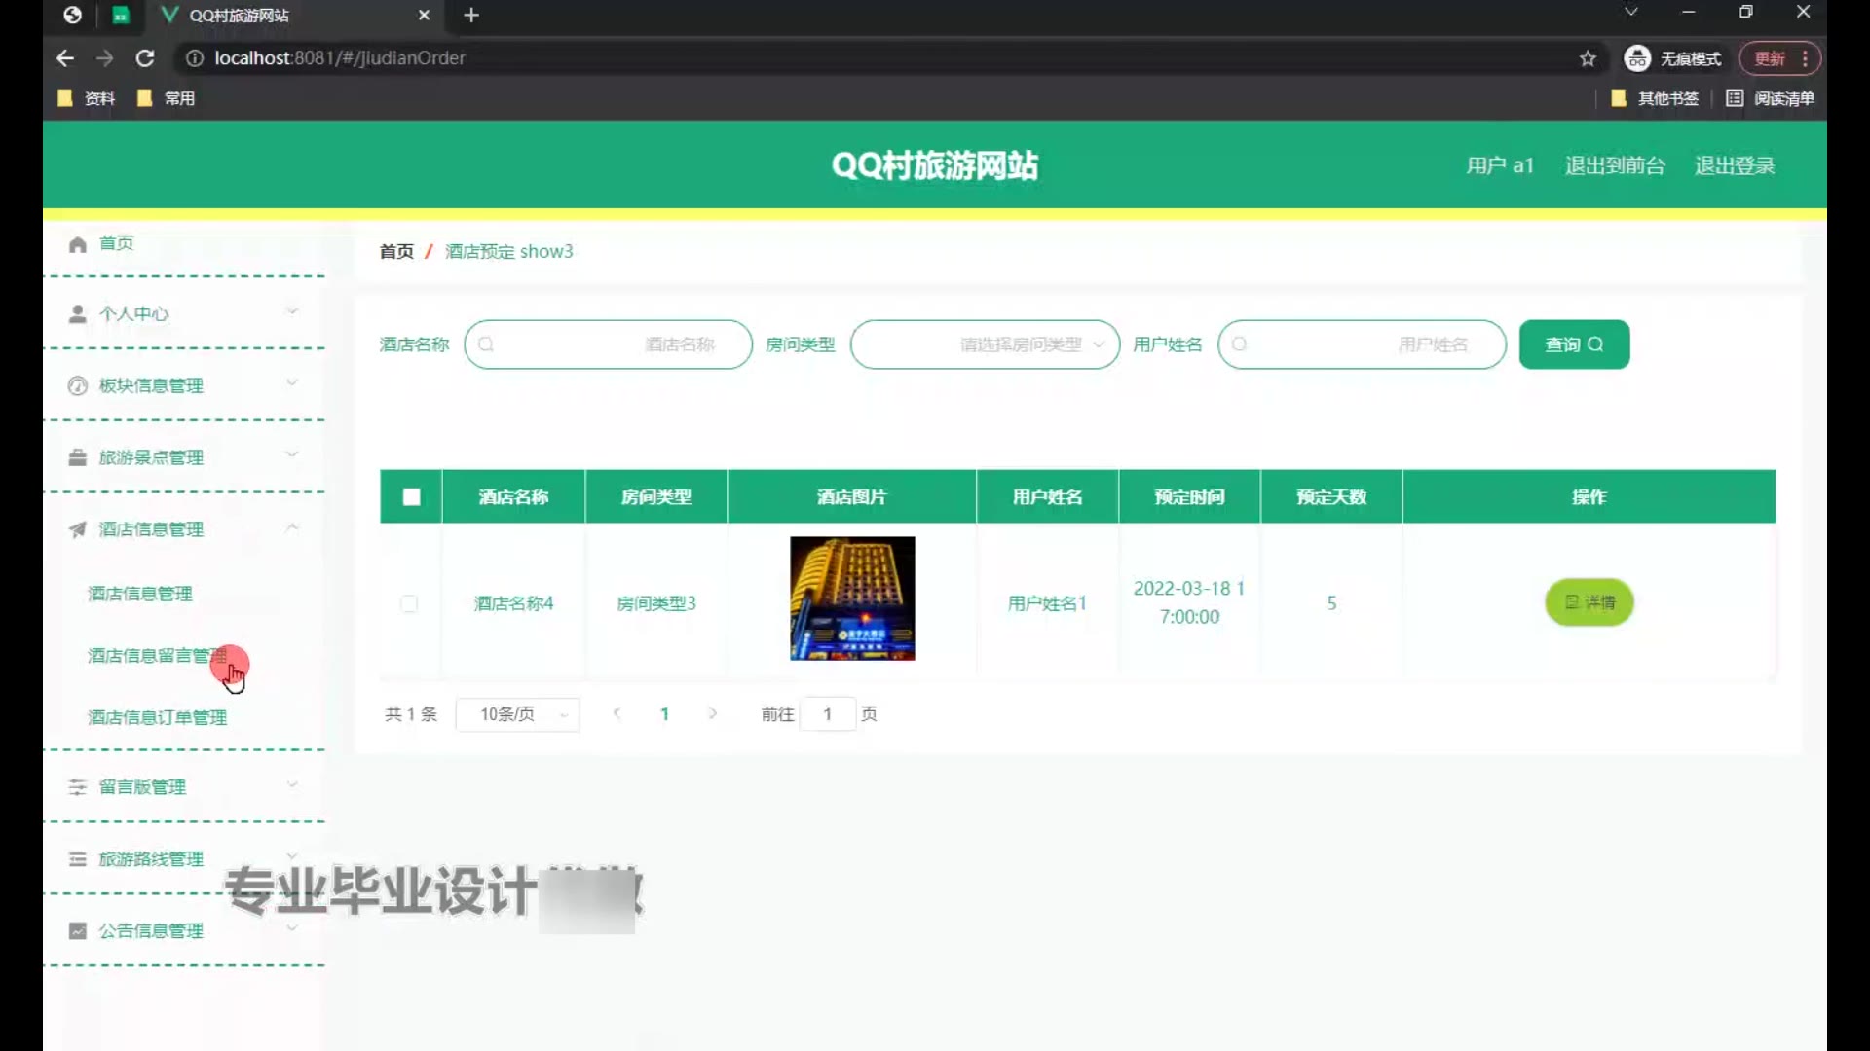Click the chart icon beside 公告信息管理
The height and width of the screenshot is (1051, 1870).
pyautogui.click(x=78, y=931)
